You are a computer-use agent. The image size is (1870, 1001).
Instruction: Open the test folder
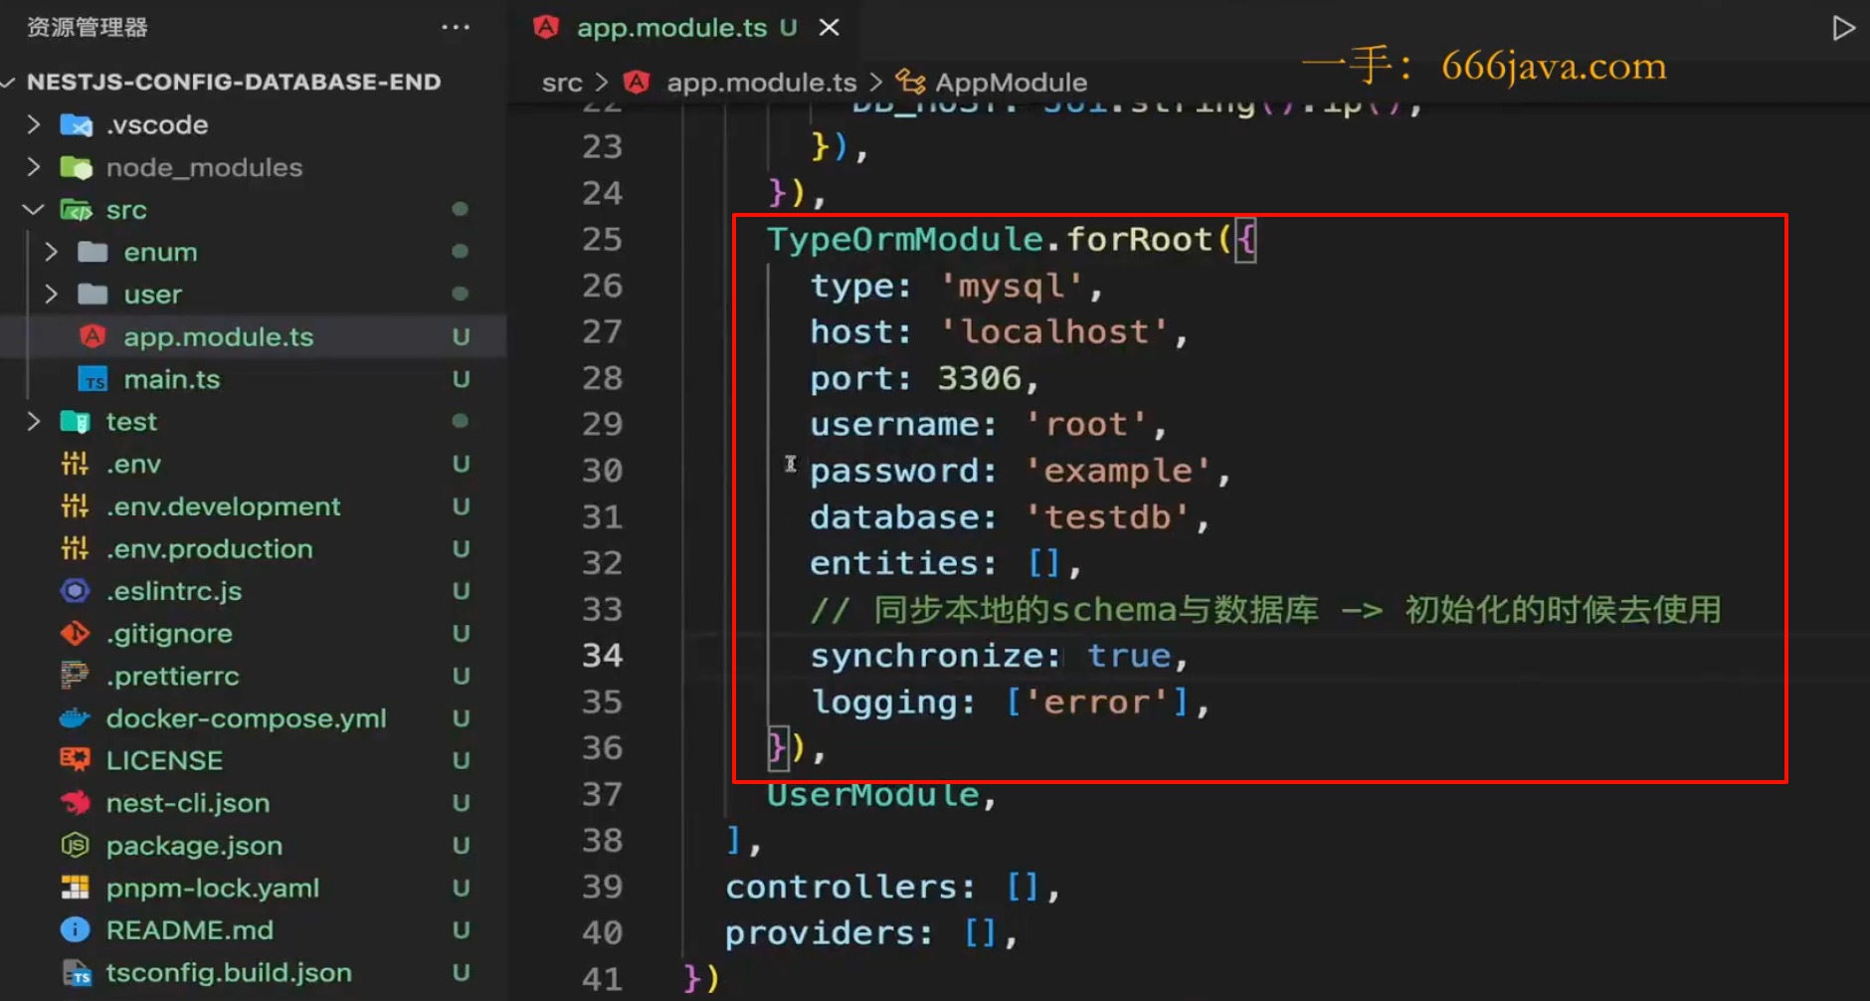coord(131,422)
